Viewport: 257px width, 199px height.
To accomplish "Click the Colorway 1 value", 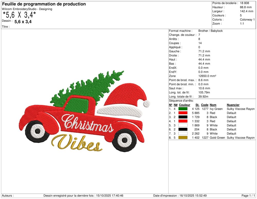I will (x=247, y=20).
